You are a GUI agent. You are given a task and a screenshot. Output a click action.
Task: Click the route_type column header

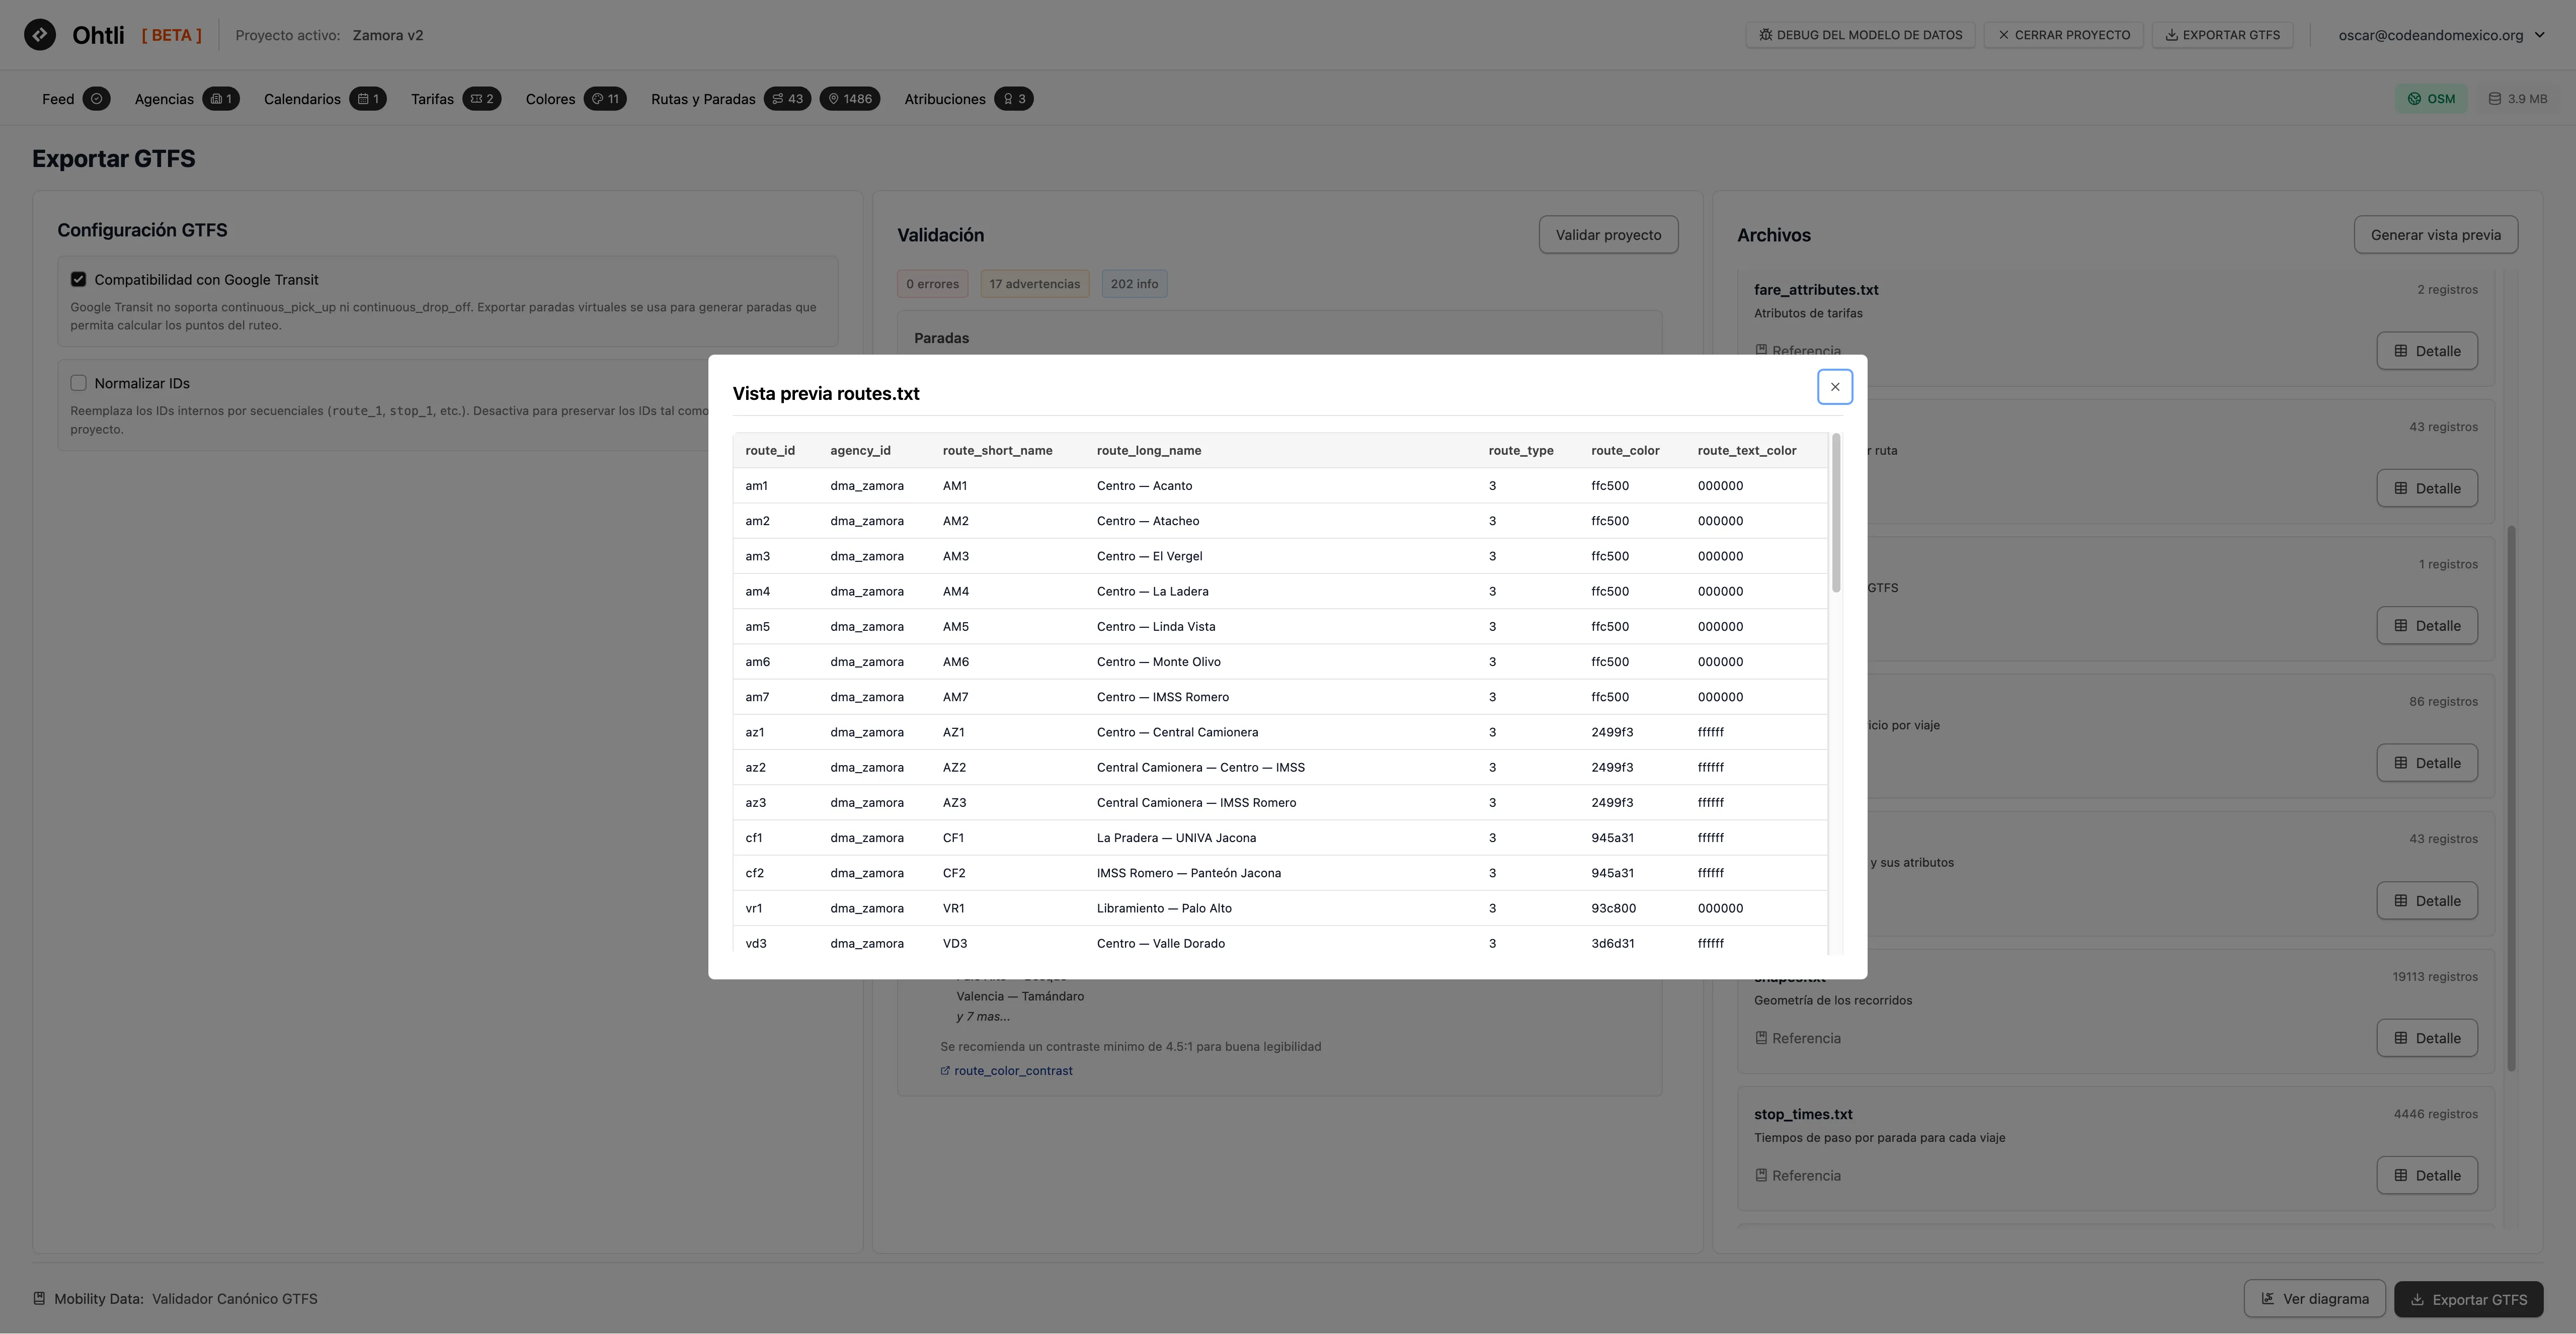1520,451
